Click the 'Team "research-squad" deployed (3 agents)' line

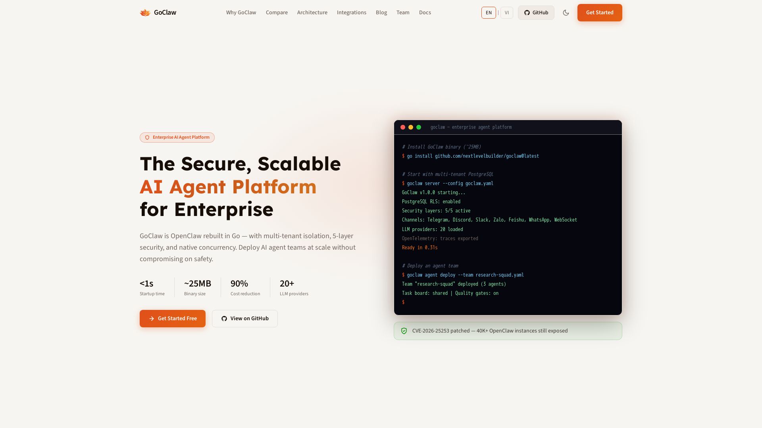tap(454, 284)
